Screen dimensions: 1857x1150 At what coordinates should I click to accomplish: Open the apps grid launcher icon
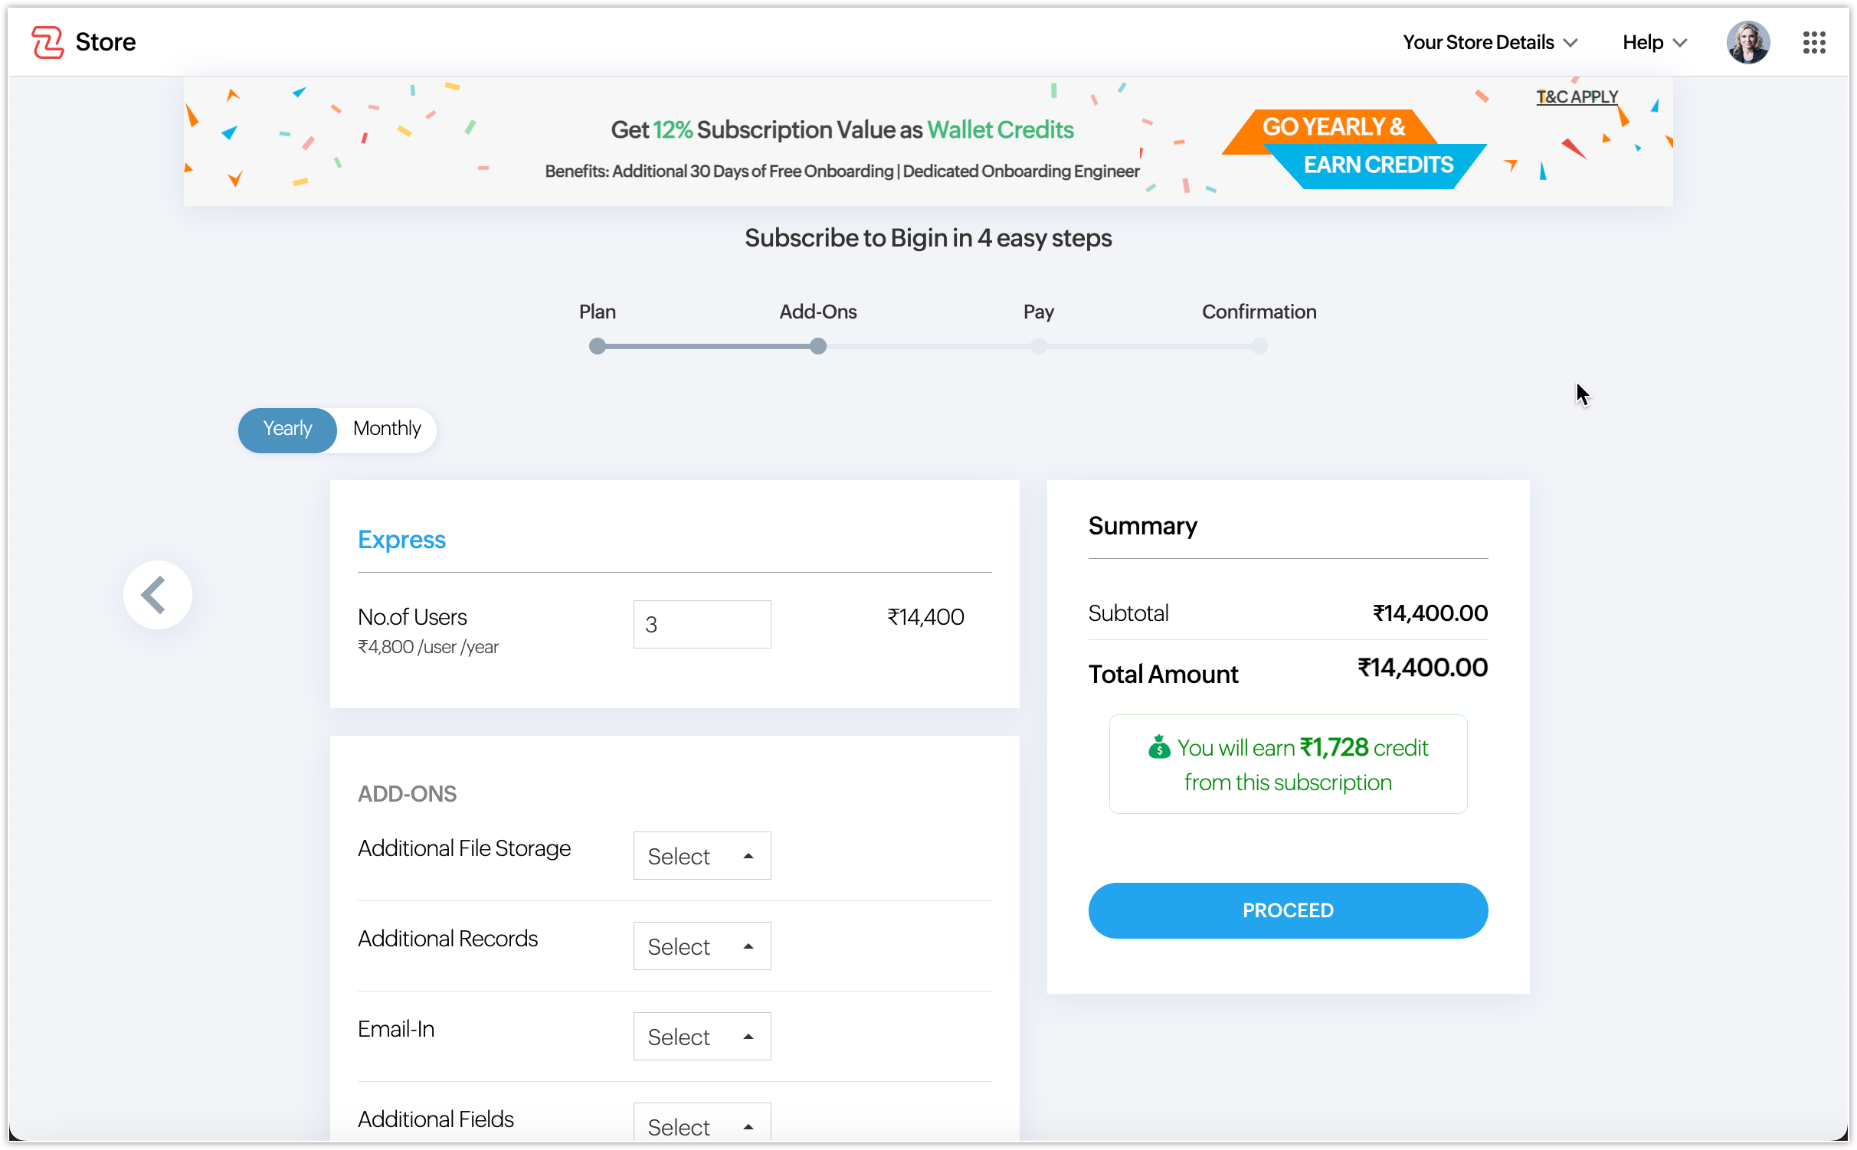coord(1813,42)
